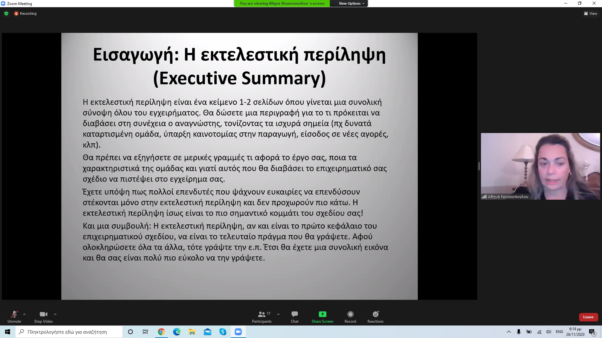602x338 pixels.
Task: Click the Windows search box
Action: pos(69,332)
